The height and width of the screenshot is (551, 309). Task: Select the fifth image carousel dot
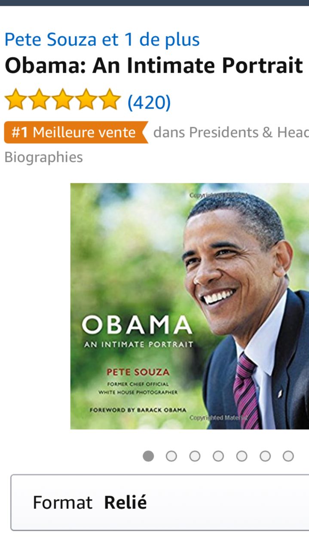[242, 456]
